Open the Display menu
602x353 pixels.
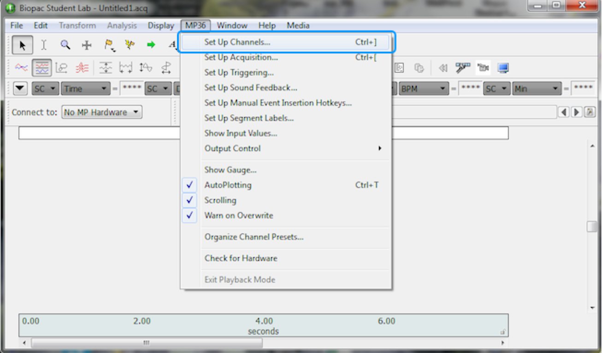(x=161, y=25)
